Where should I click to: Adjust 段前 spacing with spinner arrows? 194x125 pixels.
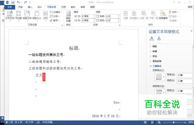(119, 16)
